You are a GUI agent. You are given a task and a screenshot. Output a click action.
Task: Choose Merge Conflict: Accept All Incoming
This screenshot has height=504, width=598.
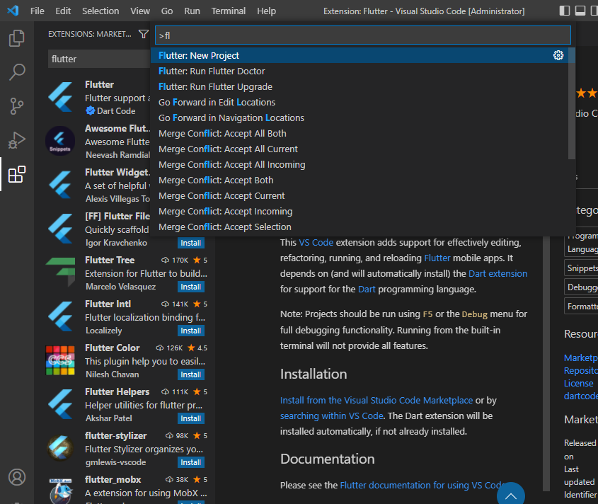point(359,164)
